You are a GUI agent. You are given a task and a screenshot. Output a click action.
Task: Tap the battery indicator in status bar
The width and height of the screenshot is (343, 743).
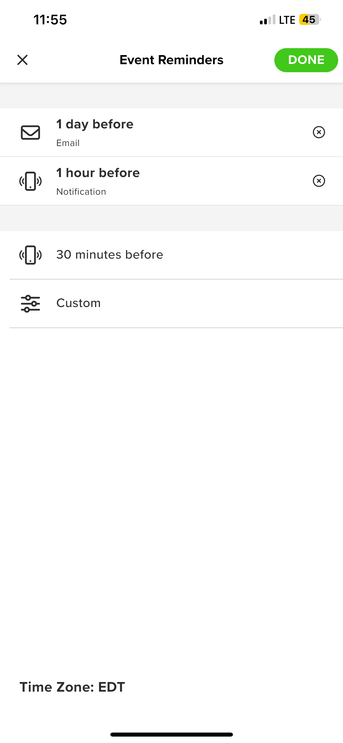click(310, 20)
